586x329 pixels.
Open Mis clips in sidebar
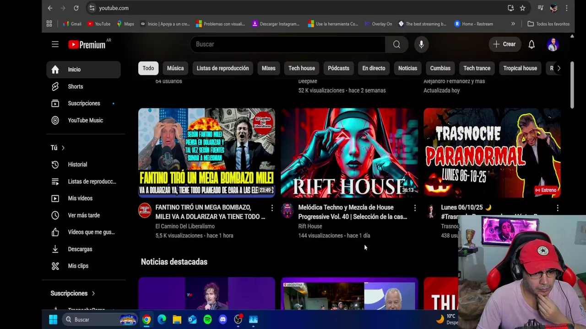83,266
